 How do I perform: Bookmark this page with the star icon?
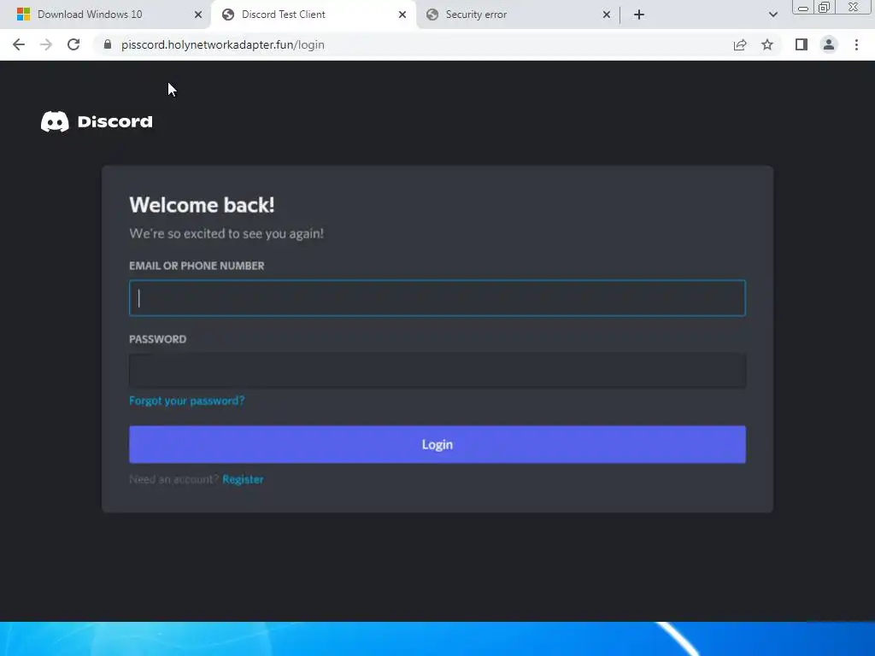tap(767, 44)
